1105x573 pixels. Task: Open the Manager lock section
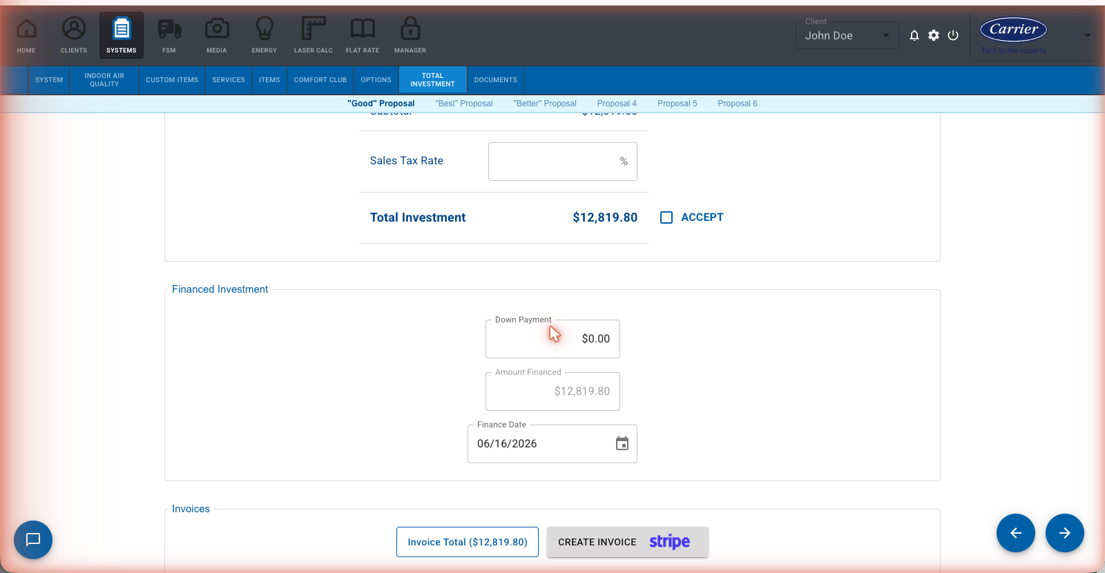tap(410, 35)
